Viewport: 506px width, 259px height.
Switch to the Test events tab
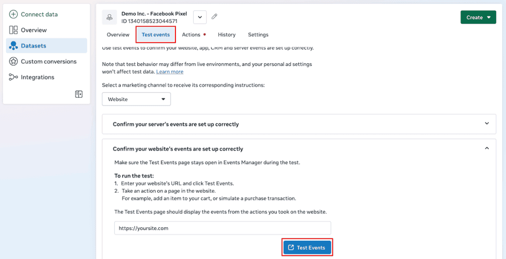pos(156,35)
